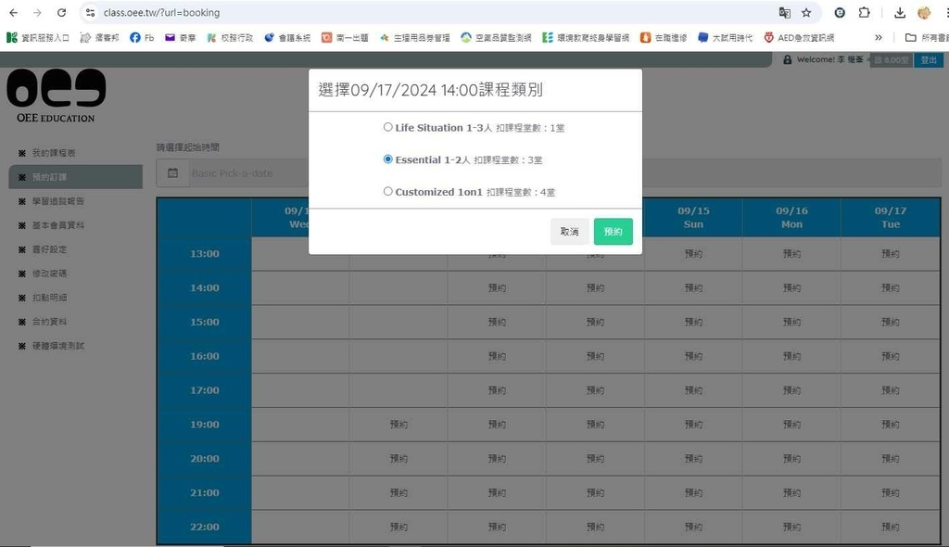Open the browser extensions puzzle icon
Screen dimensions: 949x547
(x=865, y=12)
